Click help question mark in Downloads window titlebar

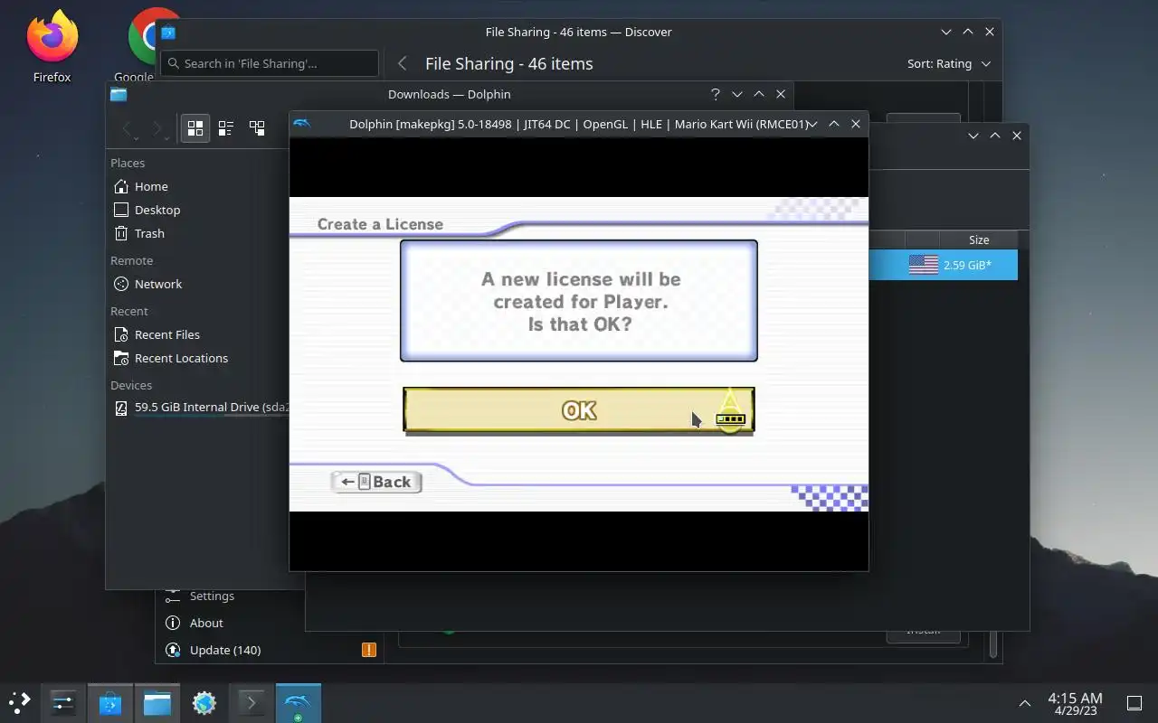click(x=715, y=94)
